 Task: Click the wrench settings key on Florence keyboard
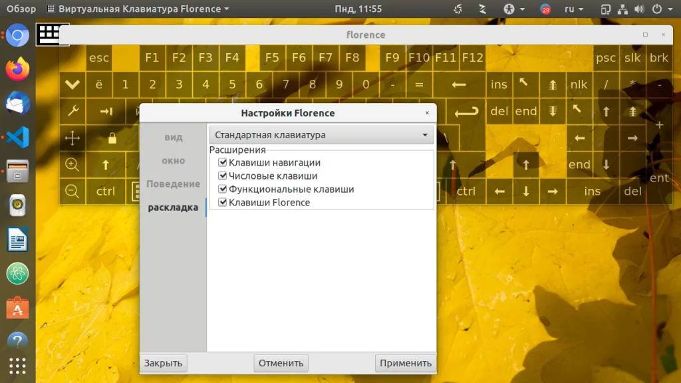pos(72,111)
